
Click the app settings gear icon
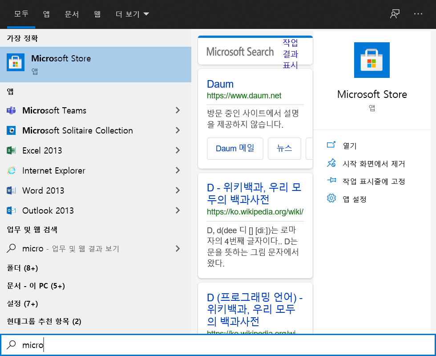tap(331, 198)
